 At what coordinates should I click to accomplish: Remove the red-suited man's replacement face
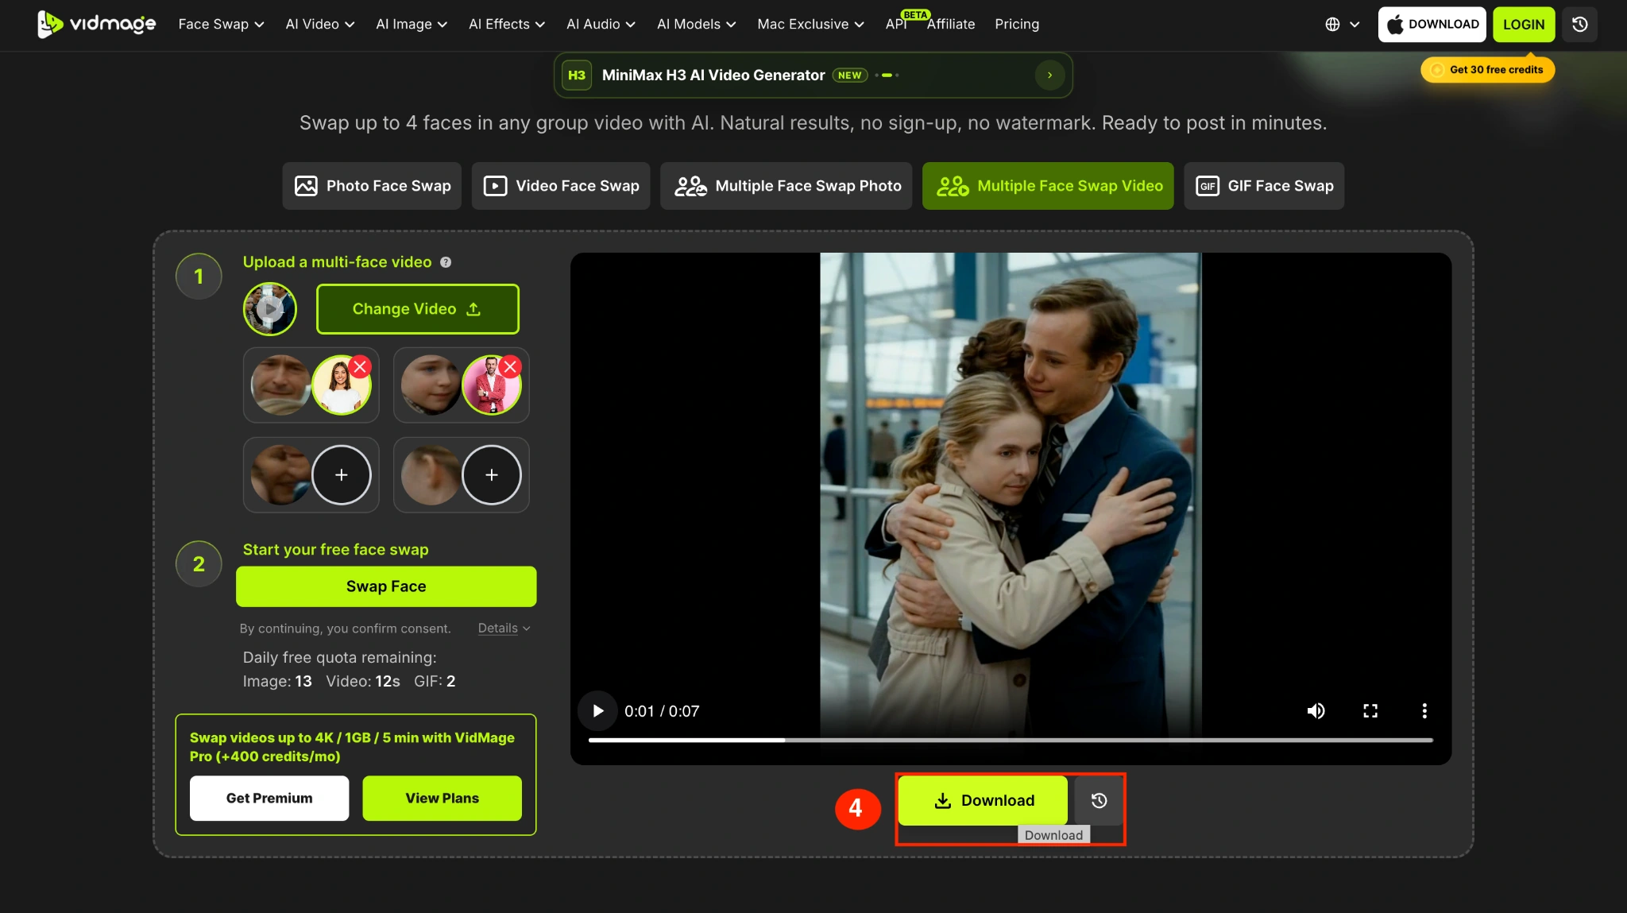(511, 366)
